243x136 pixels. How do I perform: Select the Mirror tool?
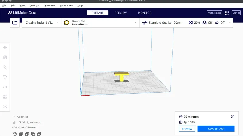click(5, 87)
